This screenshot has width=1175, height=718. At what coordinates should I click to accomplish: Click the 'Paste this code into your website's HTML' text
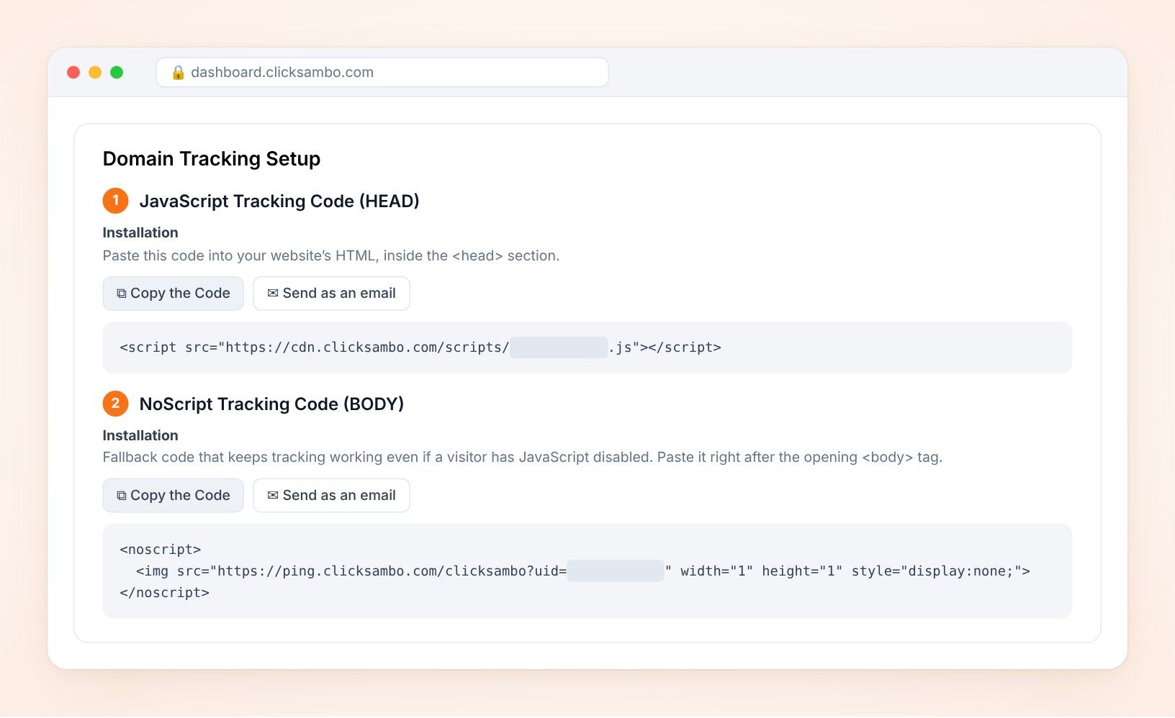(x=331, y=256)
